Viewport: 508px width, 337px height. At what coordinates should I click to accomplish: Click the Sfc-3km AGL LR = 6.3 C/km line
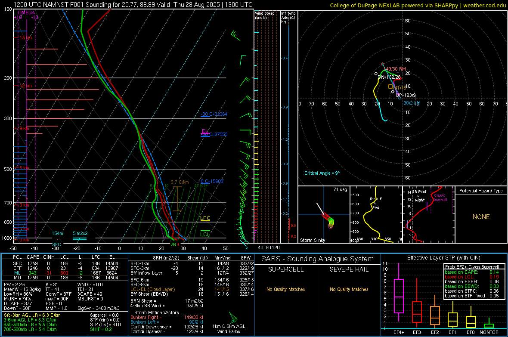[32, 315]
